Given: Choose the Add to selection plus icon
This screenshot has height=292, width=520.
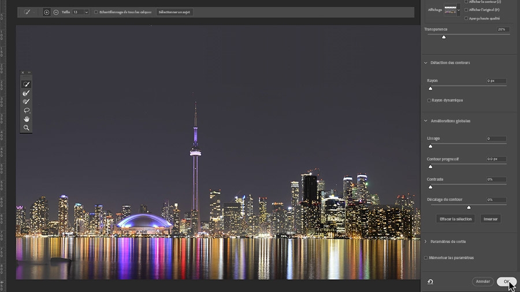Looking at the screenshot, I should pyautogui.click(x=46, y=12).
